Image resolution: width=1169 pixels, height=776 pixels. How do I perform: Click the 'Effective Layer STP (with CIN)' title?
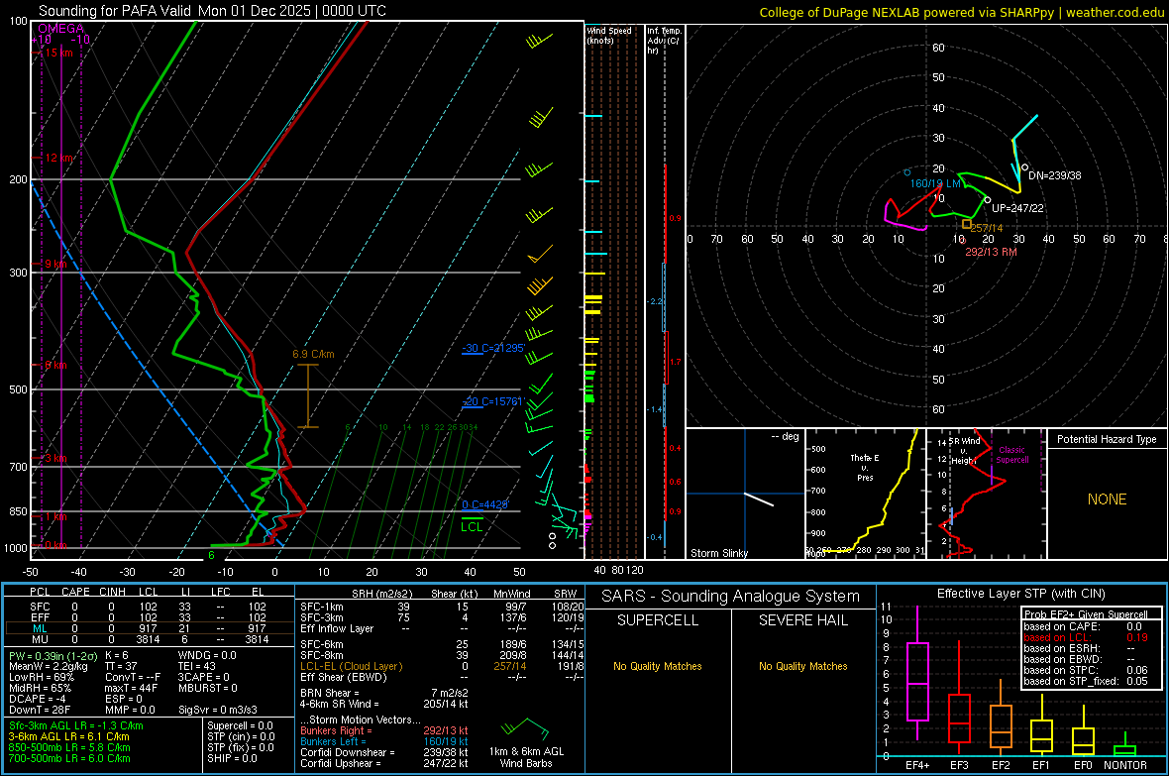click(1021, 594)
